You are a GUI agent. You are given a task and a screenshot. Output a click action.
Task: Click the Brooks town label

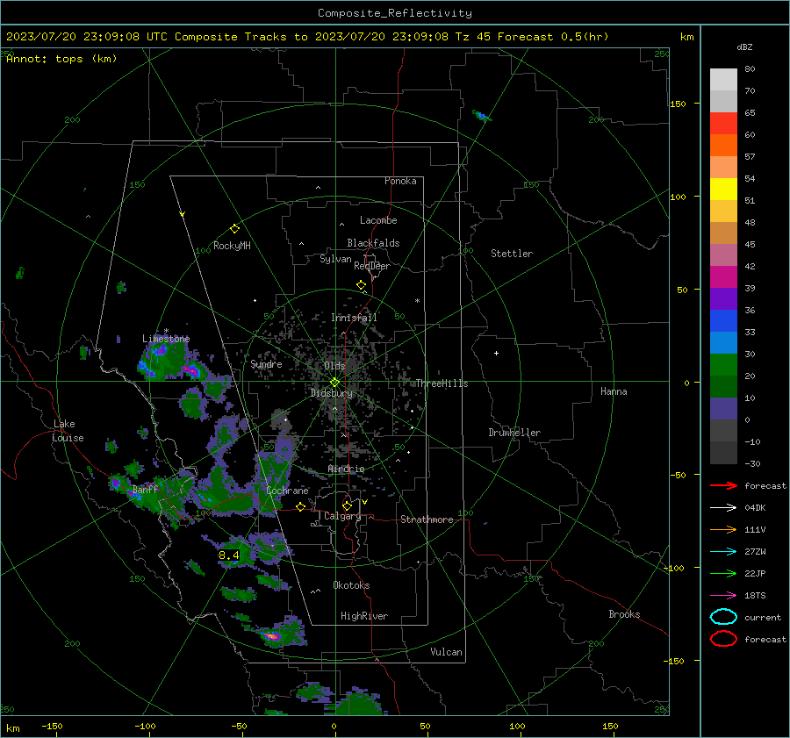[624, 614]
